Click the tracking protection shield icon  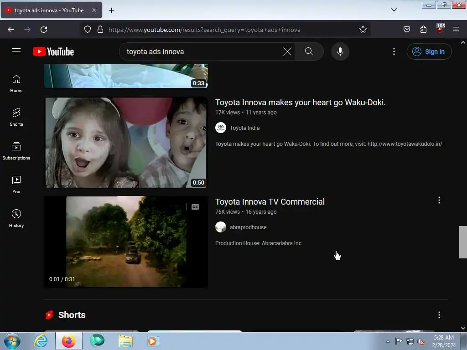click(x=88, y=30)
